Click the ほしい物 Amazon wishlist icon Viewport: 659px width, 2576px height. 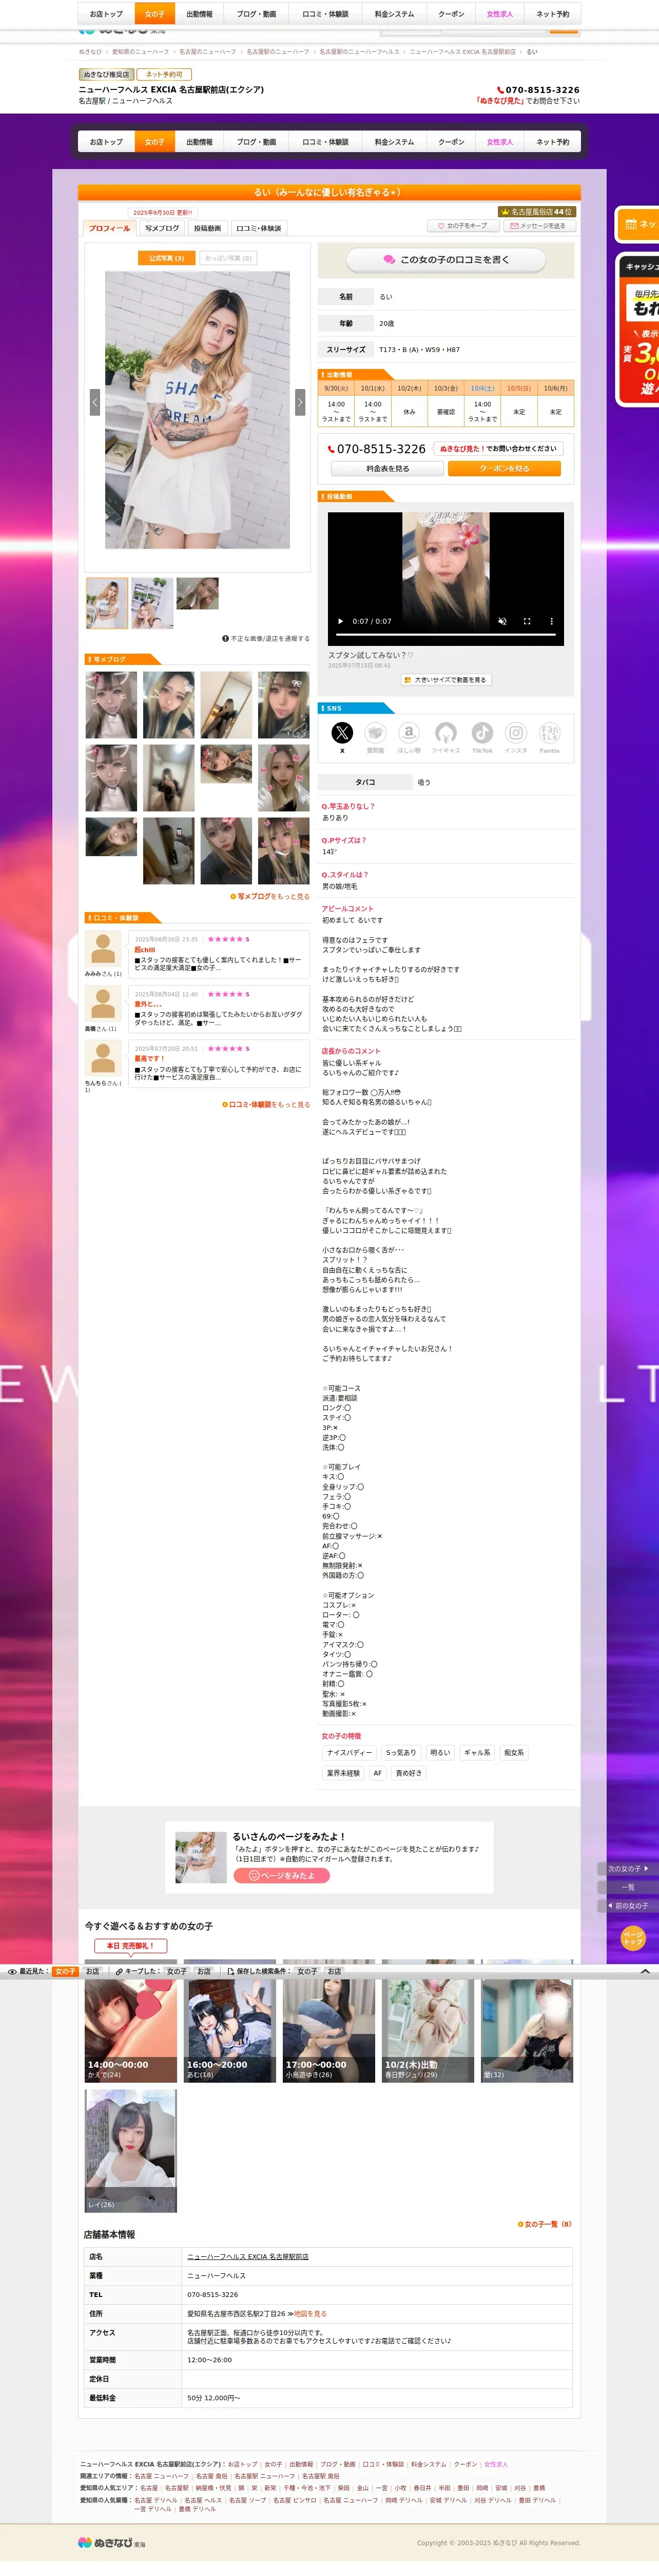410,733
